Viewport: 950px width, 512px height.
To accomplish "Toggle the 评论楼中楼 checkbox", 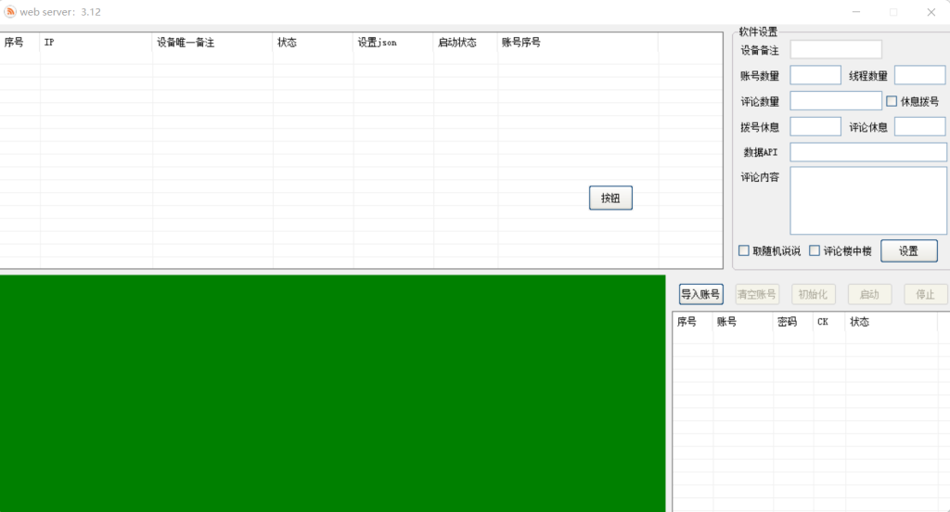I will click(x=815, y=250).
